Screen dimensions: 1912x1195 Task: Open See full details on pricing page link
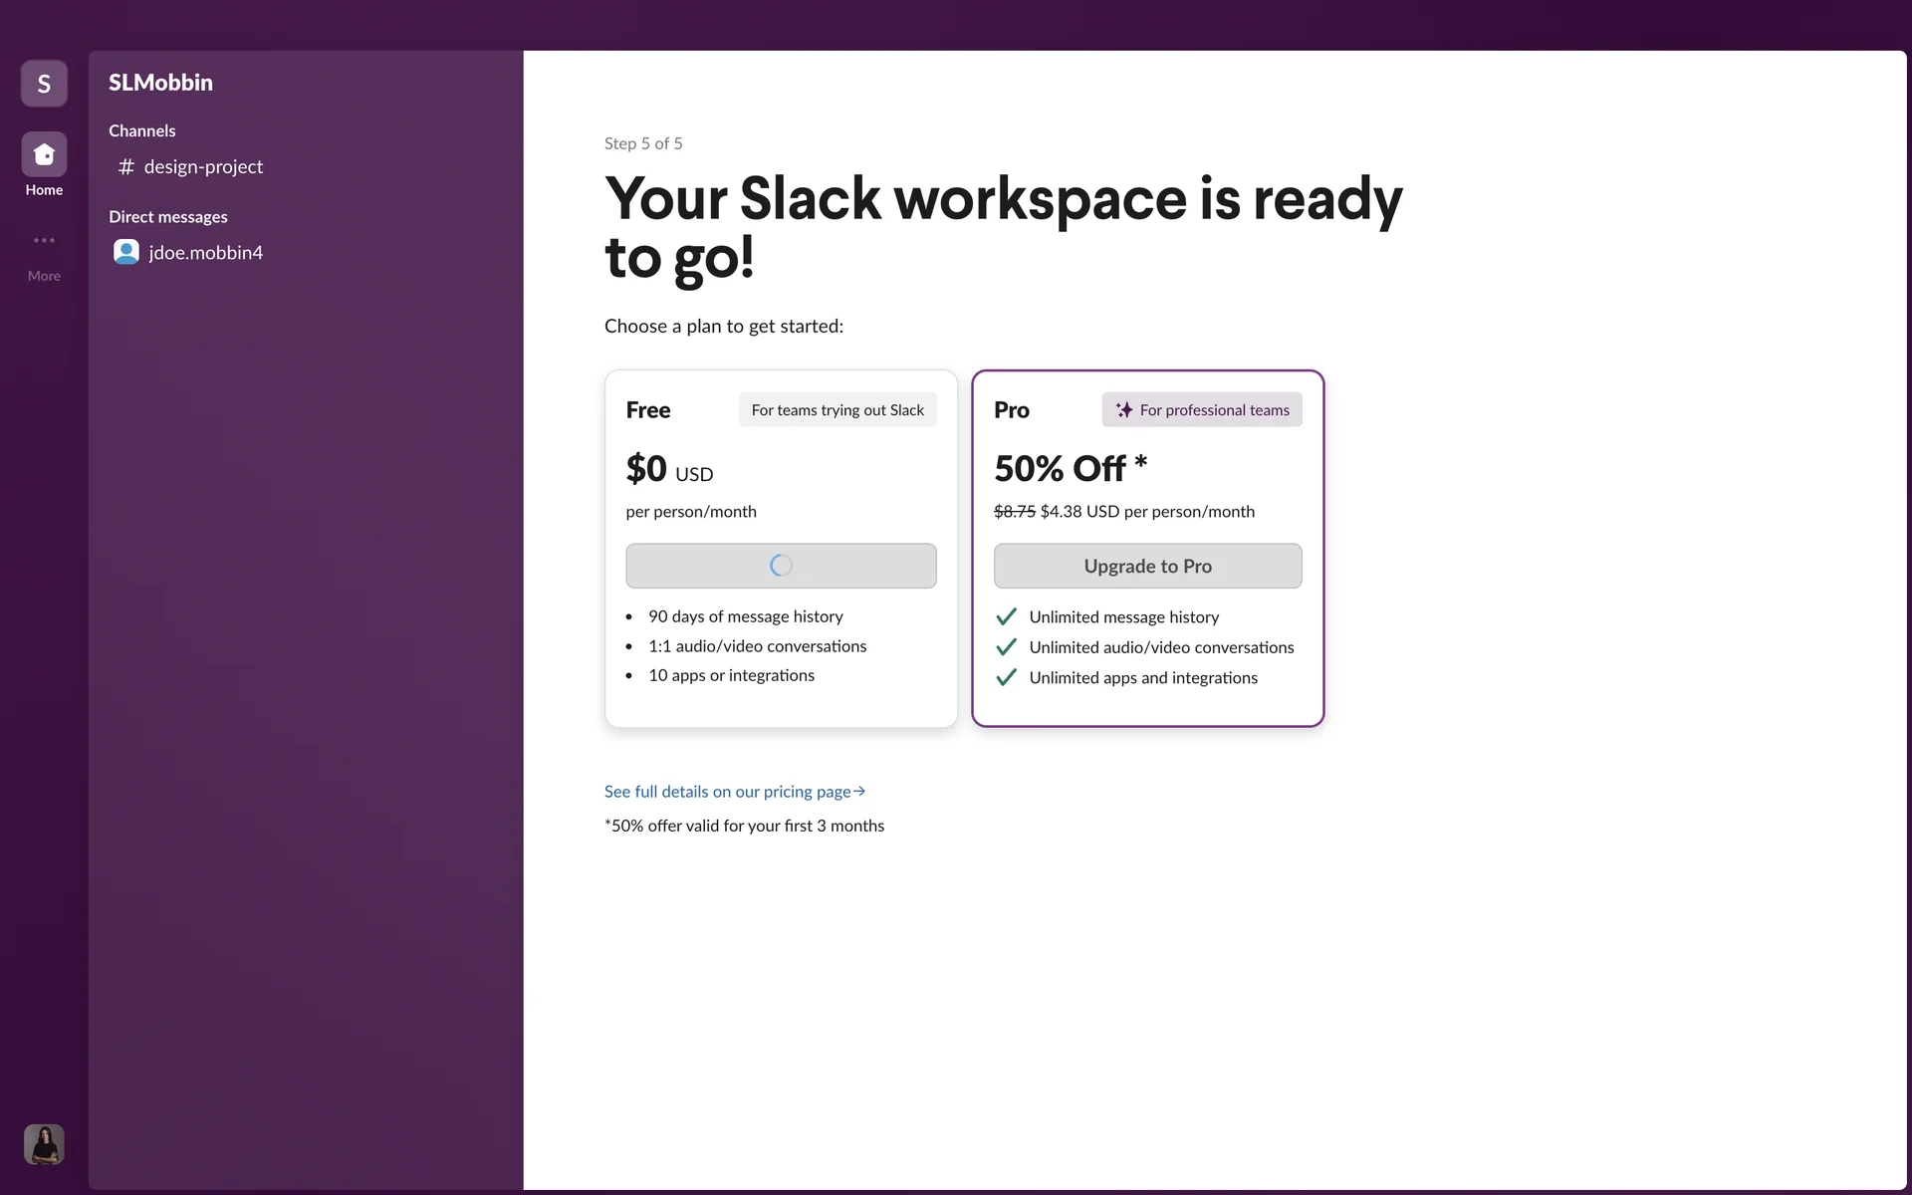727,792
